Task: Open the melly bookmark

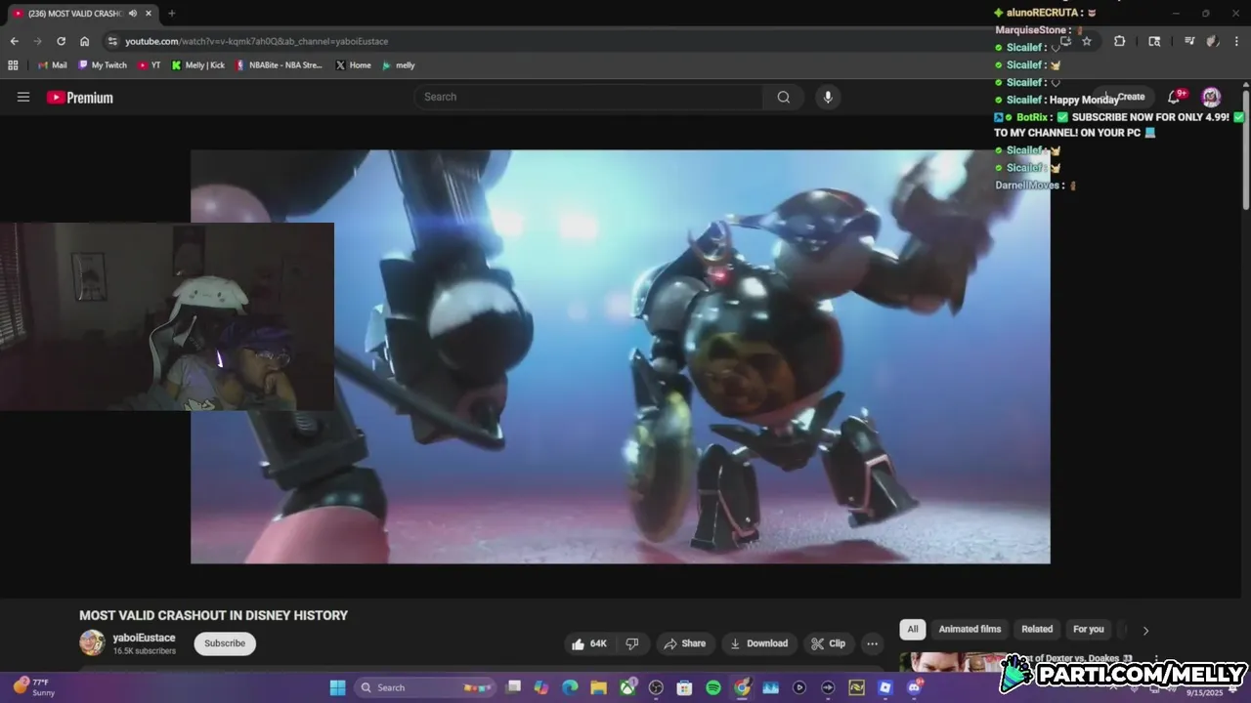Action: pos(399,65)
